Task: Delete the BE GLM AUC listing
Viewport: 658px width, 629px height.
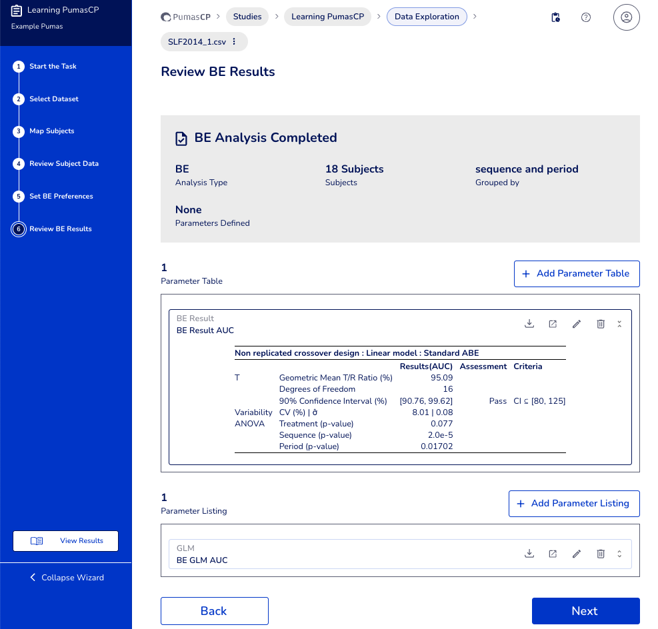Action: (x=601, y=554)
